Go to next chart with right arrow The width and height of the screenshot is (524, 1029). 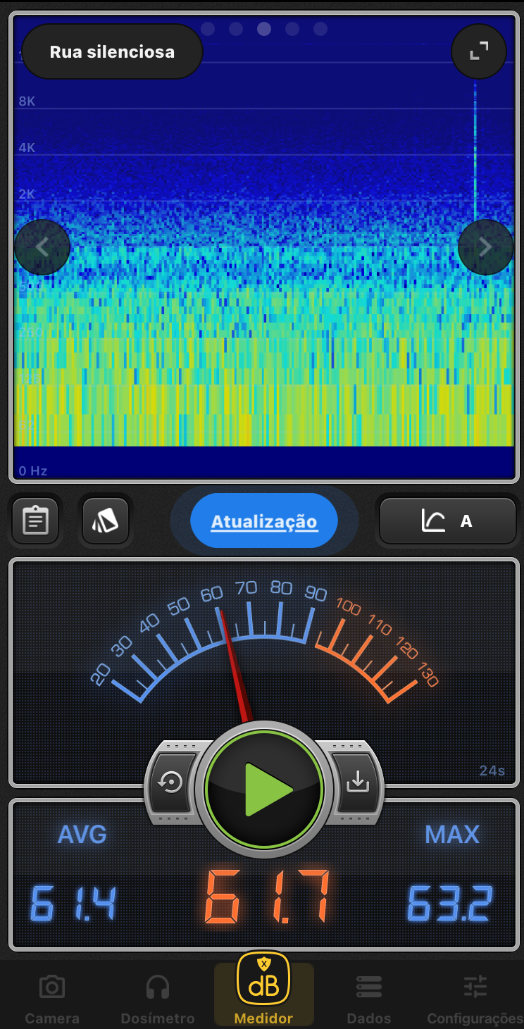click(485, 247)
